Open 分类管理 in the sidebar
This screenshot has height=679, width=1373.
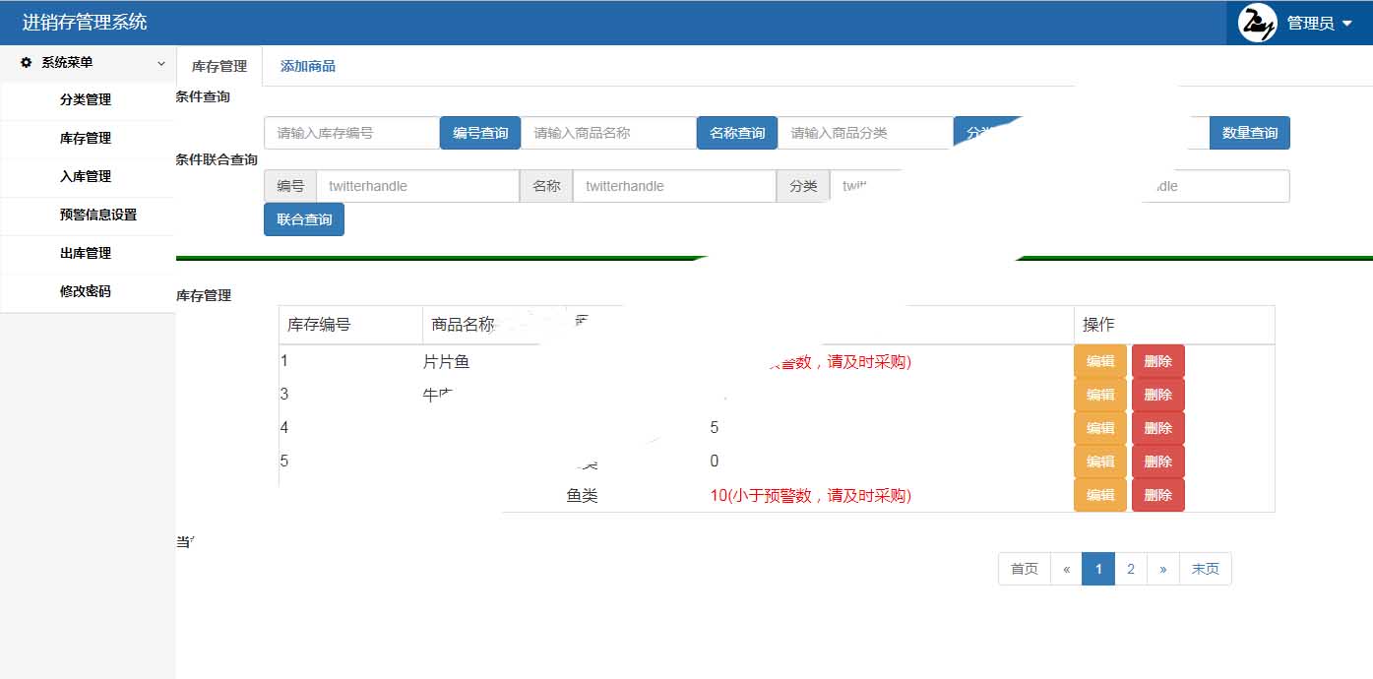click(86, 99)
